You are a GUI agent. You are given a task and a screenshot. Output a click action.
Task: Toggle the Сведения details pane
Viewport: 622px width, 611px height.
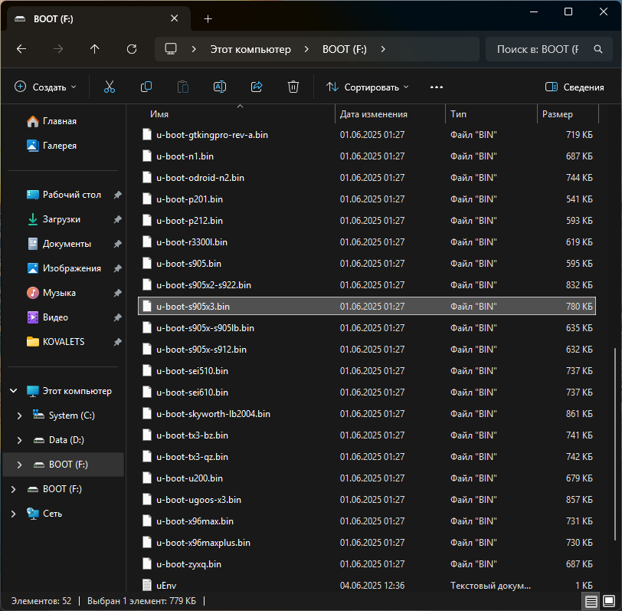[575, 87]
